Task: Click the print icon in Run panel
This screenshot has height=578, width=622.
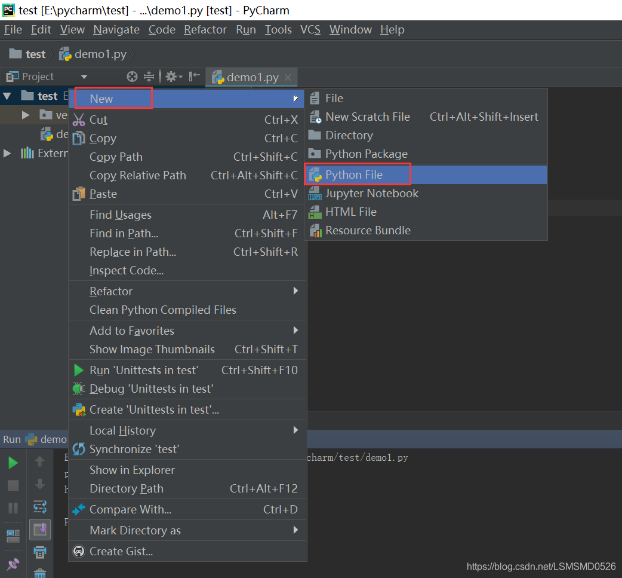Action: click(x=39, y=552)
